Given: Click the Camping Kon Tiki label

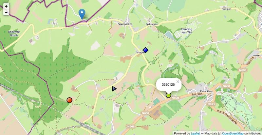Looking at the screenshot, I should pos(186,31).
